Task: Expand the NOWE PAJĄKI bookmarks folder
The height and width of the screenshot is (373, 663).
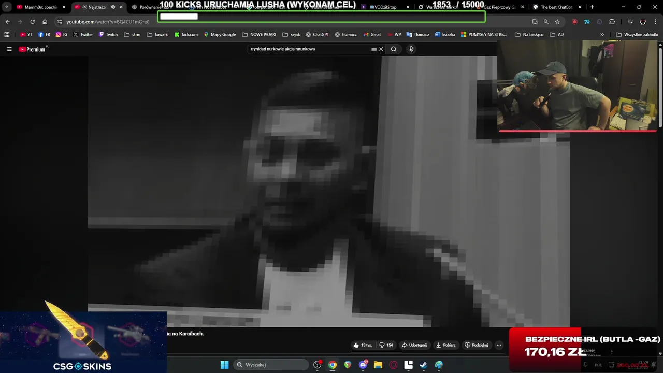Action: point(259,35)
